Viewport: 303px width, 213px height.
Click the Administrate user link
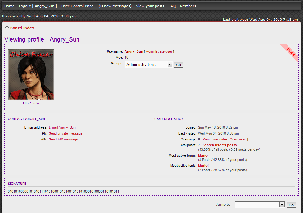159,52
